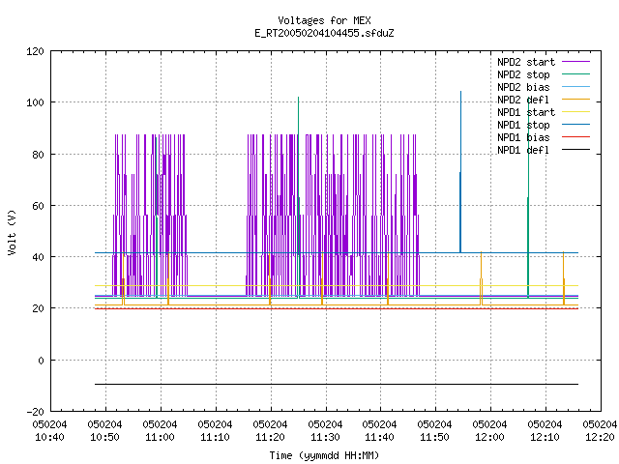The width and height of the screenshot is (619, 464).
Task: Click the y-axis tick value 0
Action: [x=41, y=361]
